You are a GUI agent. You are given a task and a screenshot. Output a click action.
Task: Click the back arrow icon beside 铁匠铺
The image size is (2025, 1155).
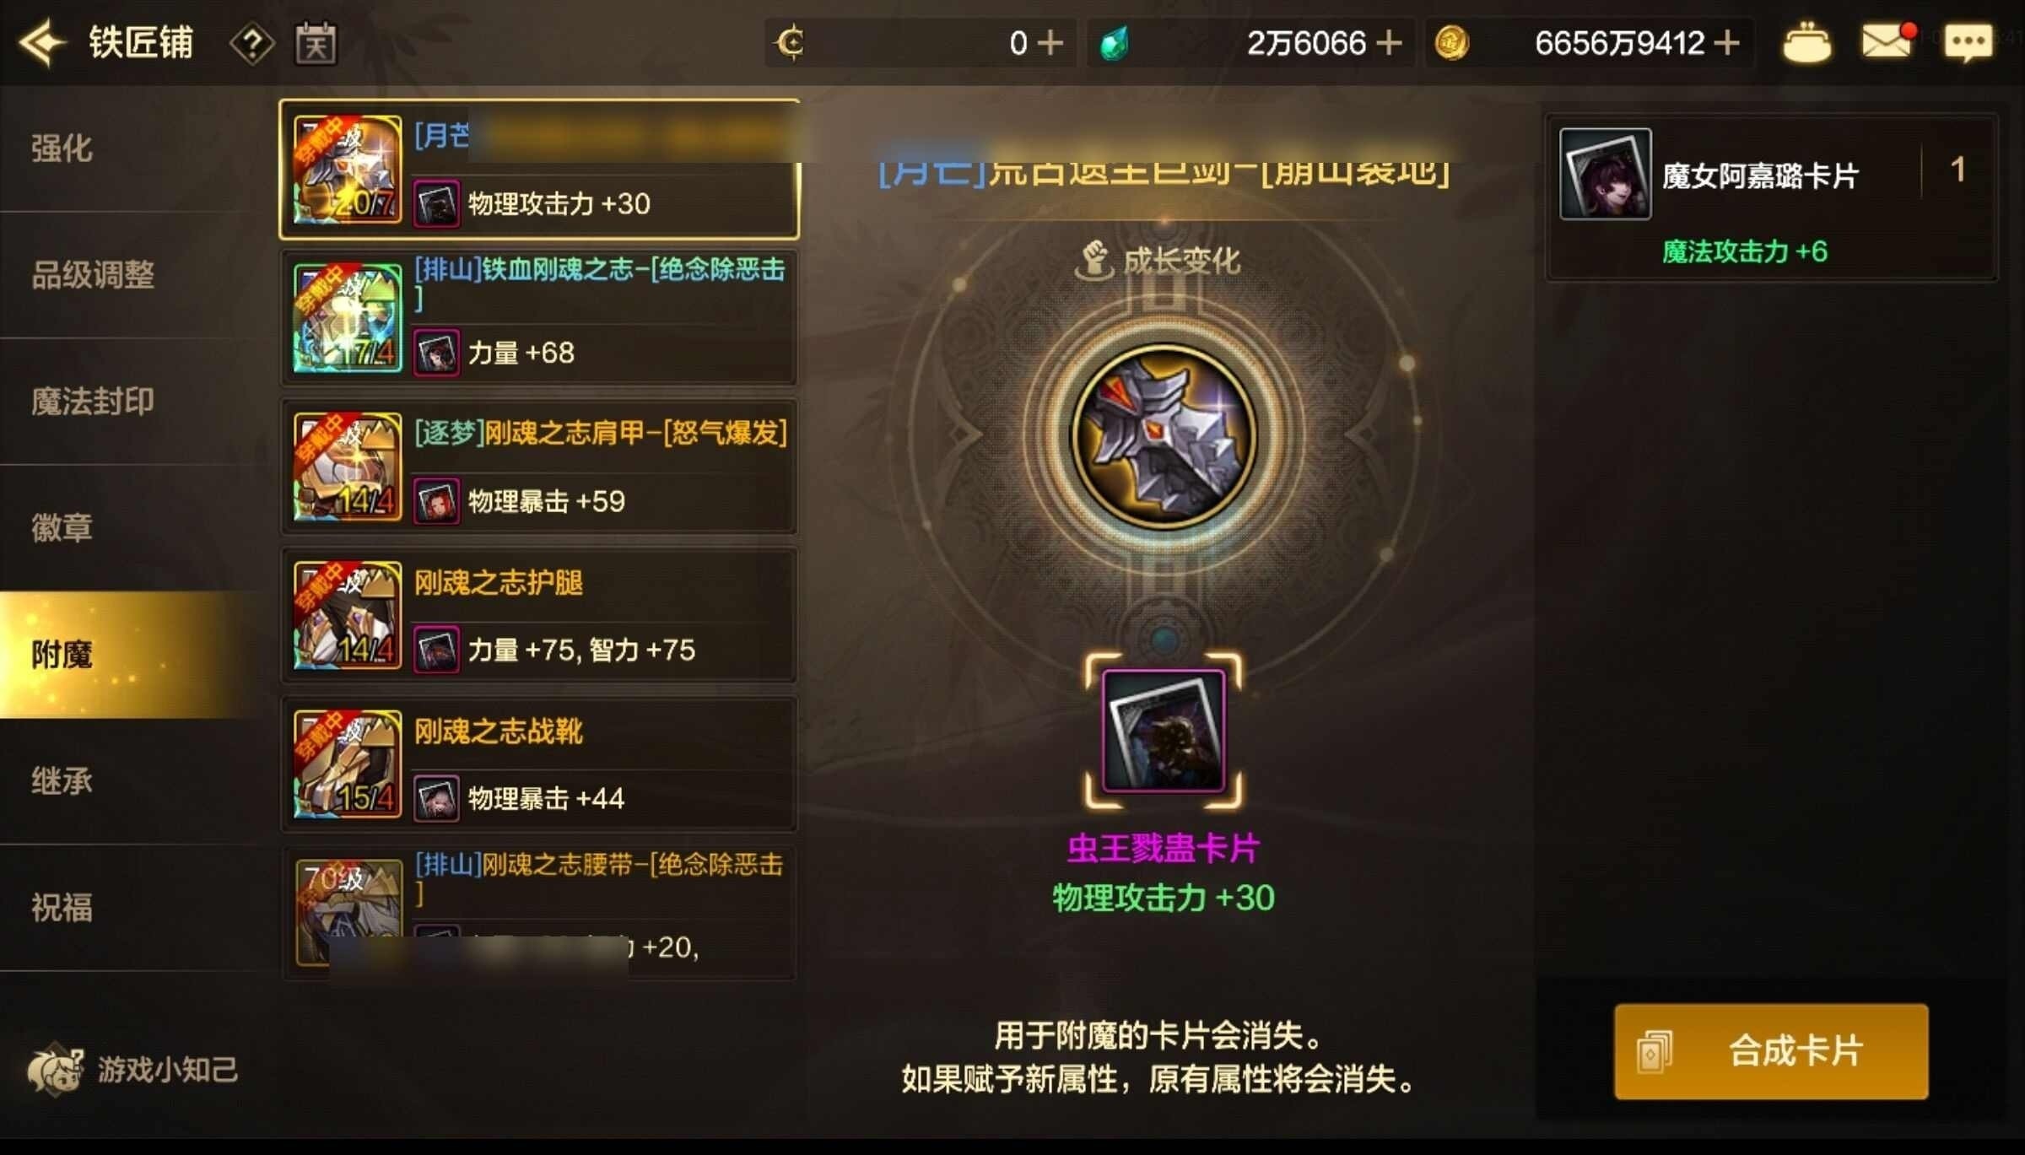(42, 42)
